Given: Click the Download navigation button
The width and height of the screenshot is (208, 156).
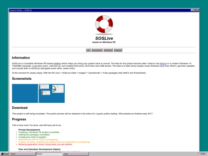Looking at the screenshot, I should [108, 50].
